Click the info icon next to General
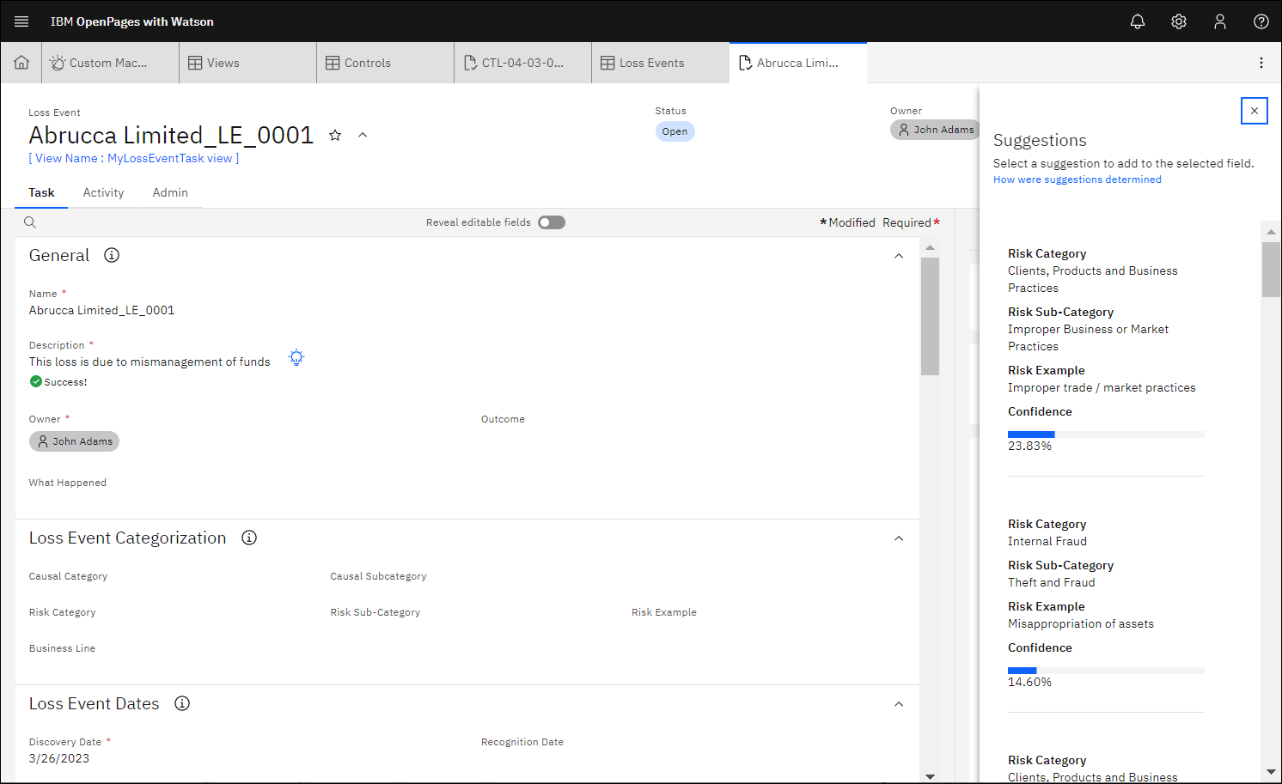1282x784 pixels. (x=112, y=255)
